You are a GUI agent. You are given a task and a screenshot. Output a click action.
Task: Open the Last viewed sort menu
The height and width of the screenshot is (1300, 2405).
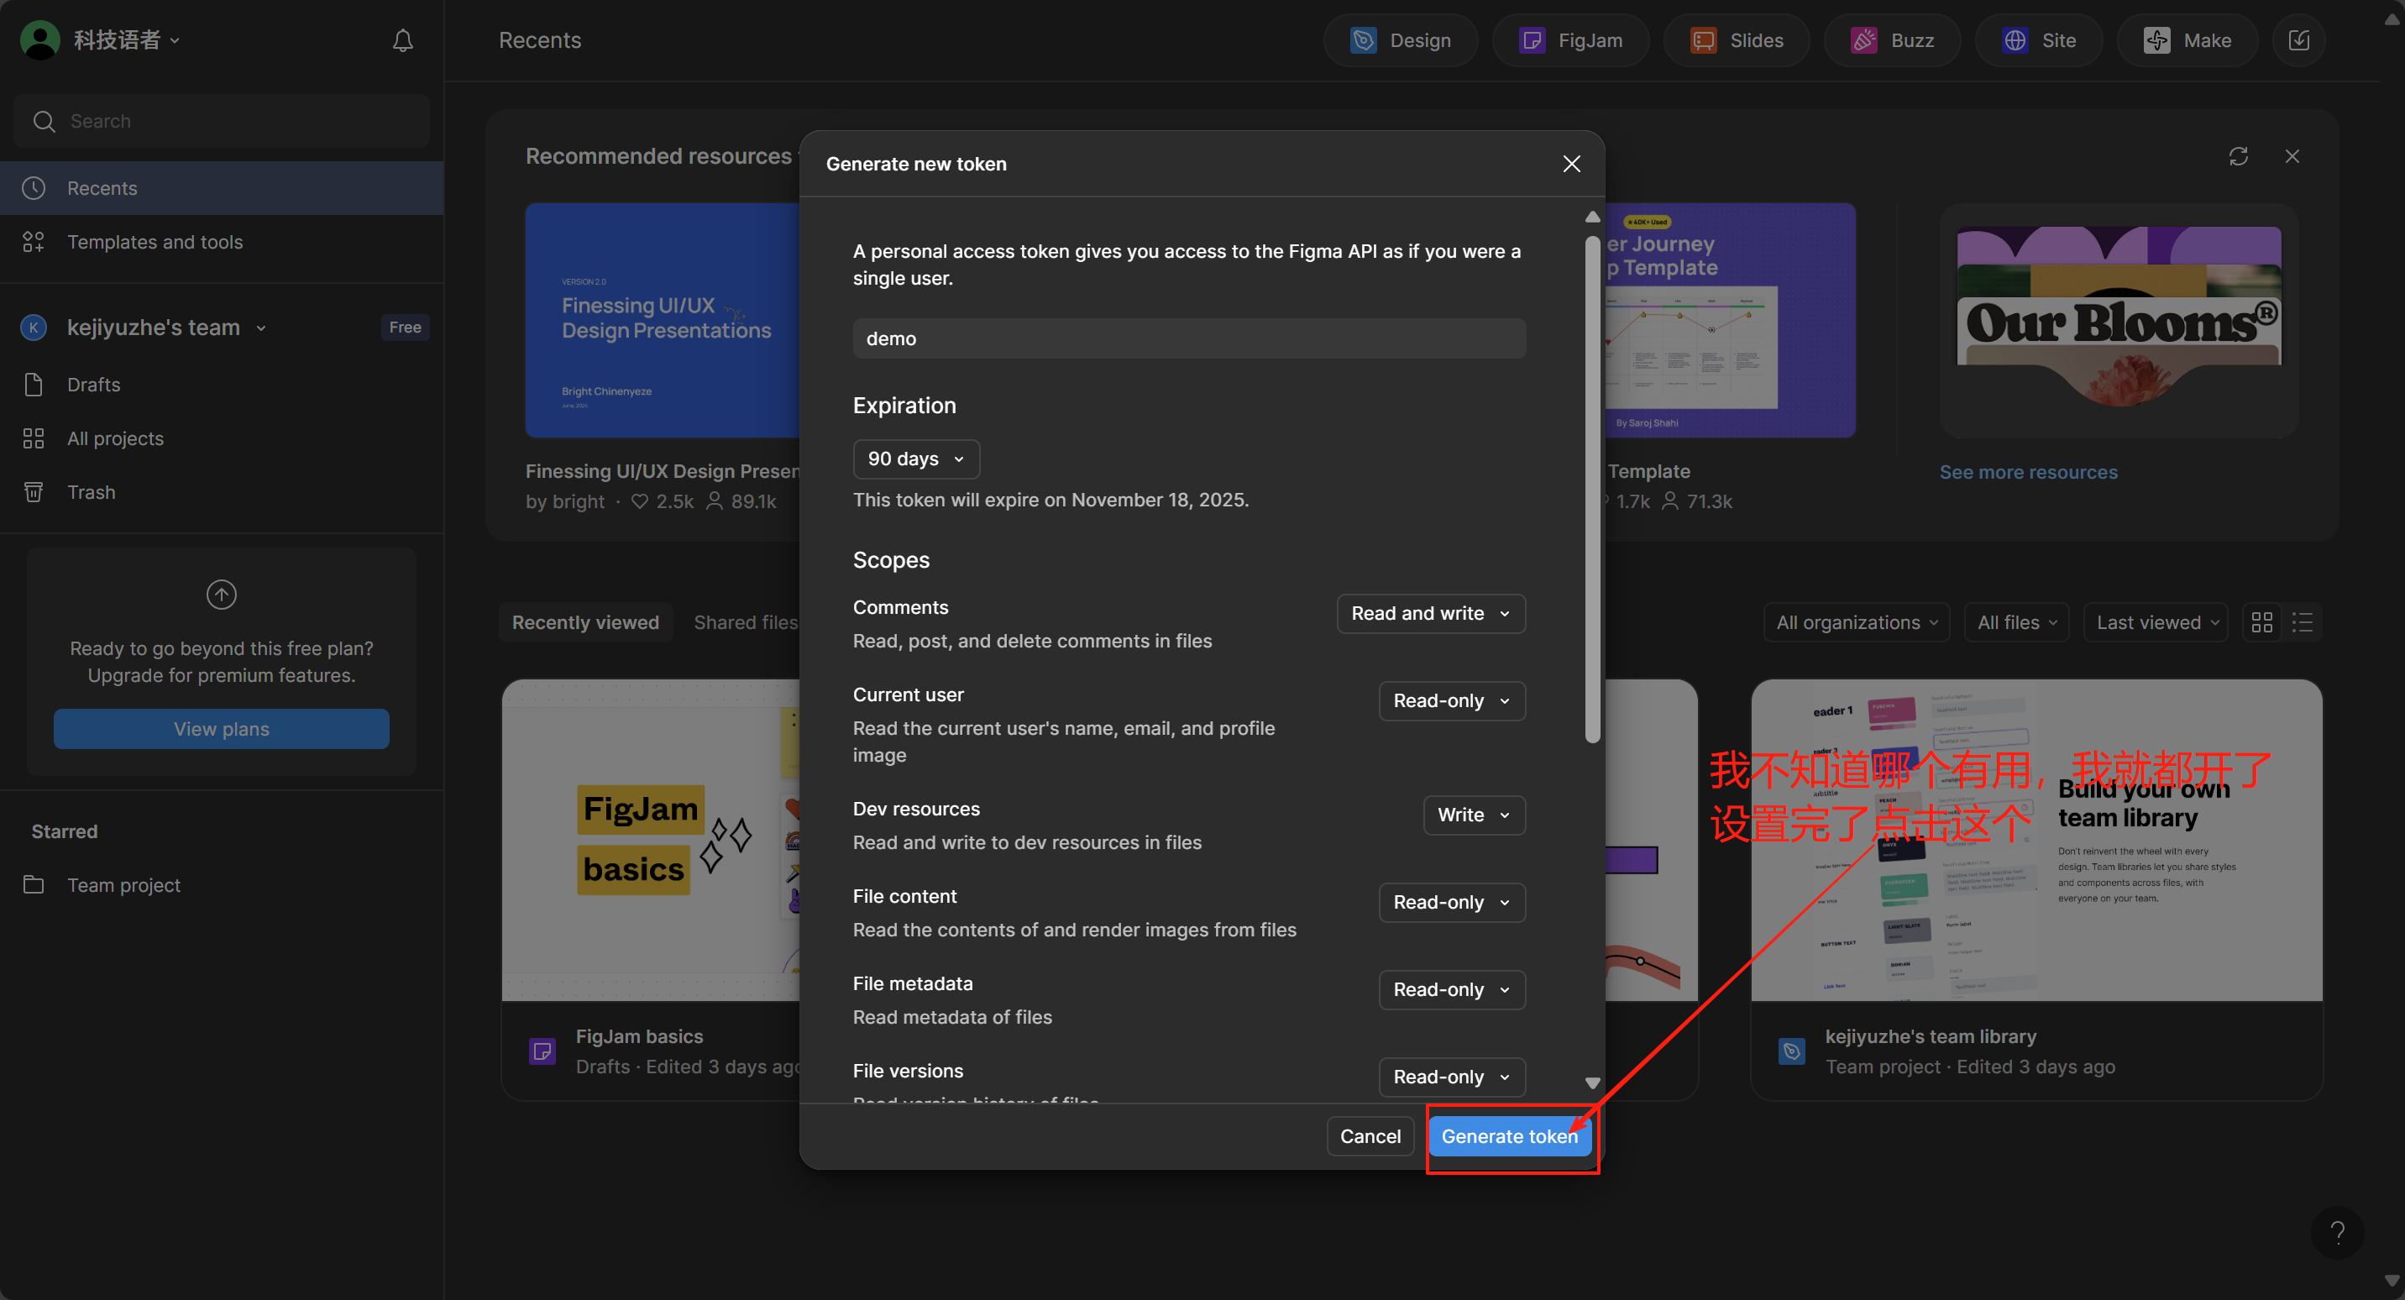coord(2156,622)
